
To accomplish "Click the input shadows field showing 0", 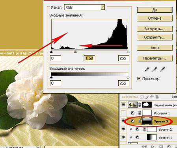I will pyautogui.click(x=55, y=58).
